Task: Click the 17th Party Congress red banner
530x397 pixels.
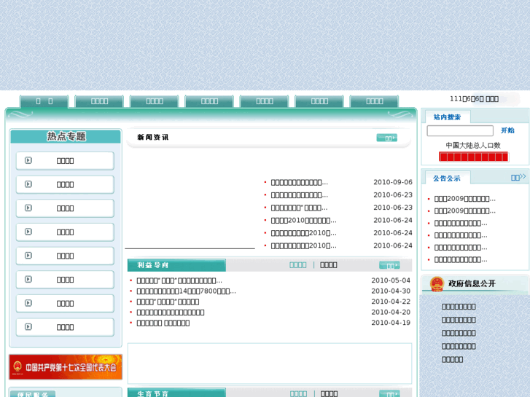Action: (66, 367)
